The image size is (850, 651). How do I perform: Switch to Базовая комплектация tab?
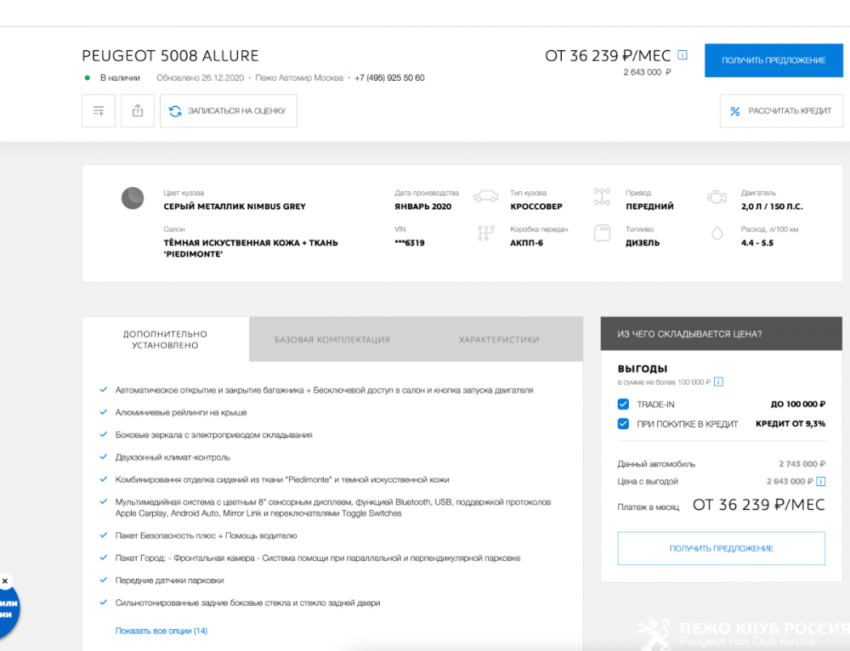(x=332, y=339)
